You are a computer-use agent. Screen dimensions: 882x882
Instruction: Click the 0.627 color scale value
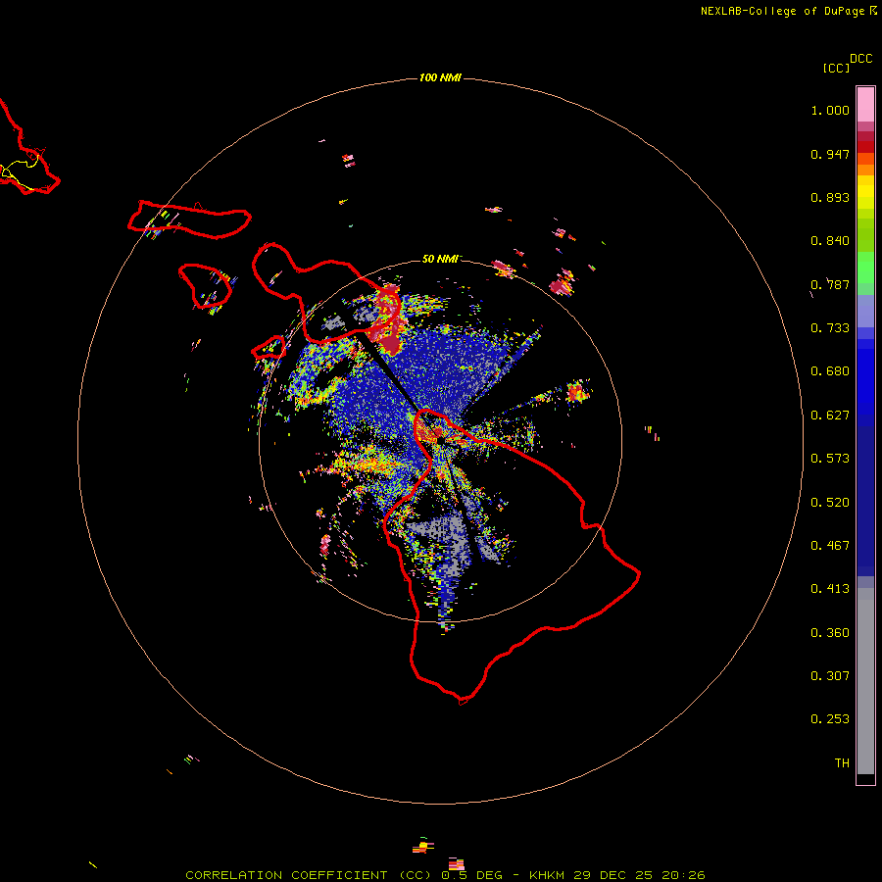[830, 416]
